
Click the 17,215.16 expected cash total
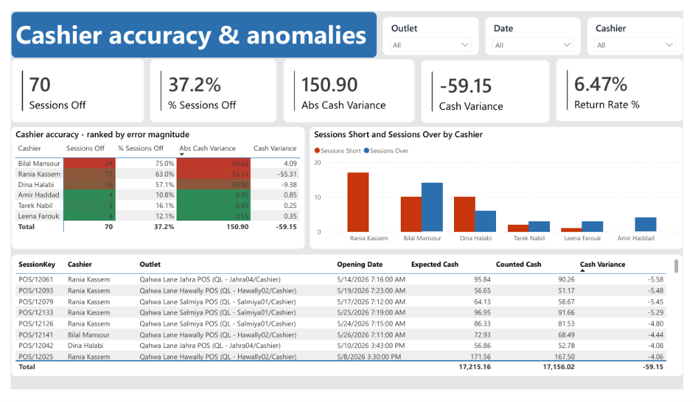(475, 367)
